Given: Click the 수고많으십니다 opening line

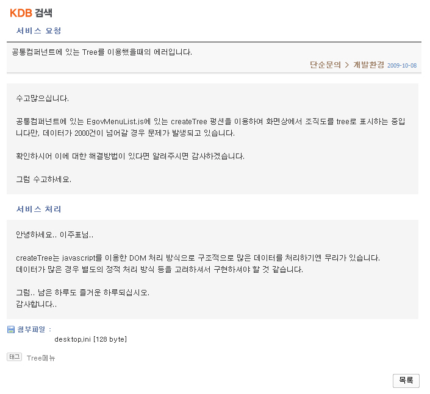Looking at the screenshot, I should point(42,98).
